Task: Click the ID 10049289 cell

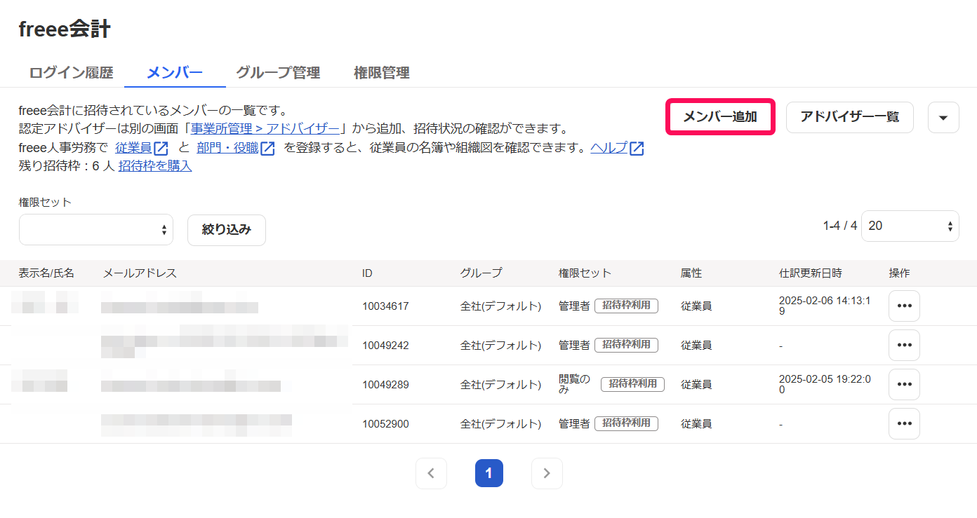Action: (x=385, y=385)
